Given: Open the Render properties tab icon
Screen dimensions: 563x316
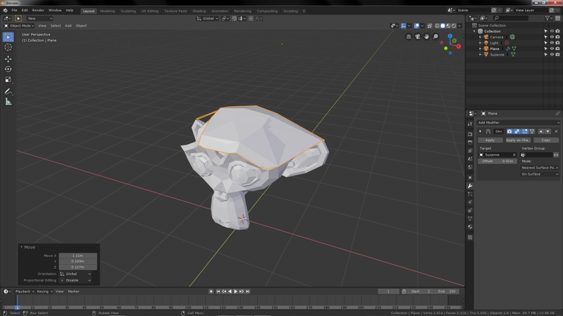Looking at the screenshot, I should (x=470, y=134).
